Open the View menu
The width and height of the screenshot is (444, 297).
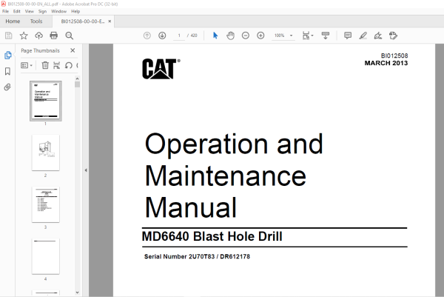[29, 11]
